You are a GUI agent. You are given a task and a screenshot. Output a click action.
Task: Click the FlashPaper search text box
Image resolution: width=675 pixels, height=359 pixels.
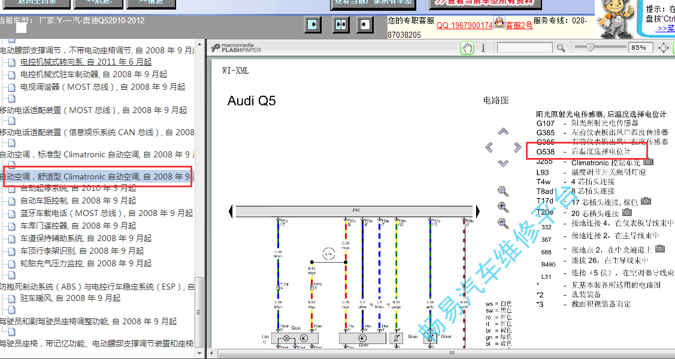click(525, 48)
